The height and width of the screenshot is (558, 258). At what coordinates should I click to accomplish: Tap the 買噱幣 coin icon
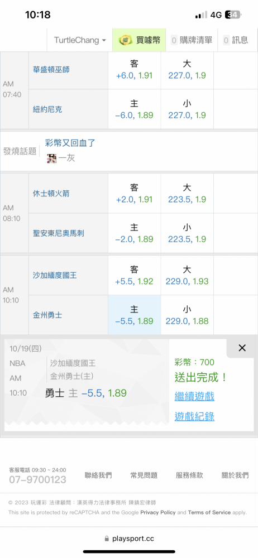click(x=126, y=40)
